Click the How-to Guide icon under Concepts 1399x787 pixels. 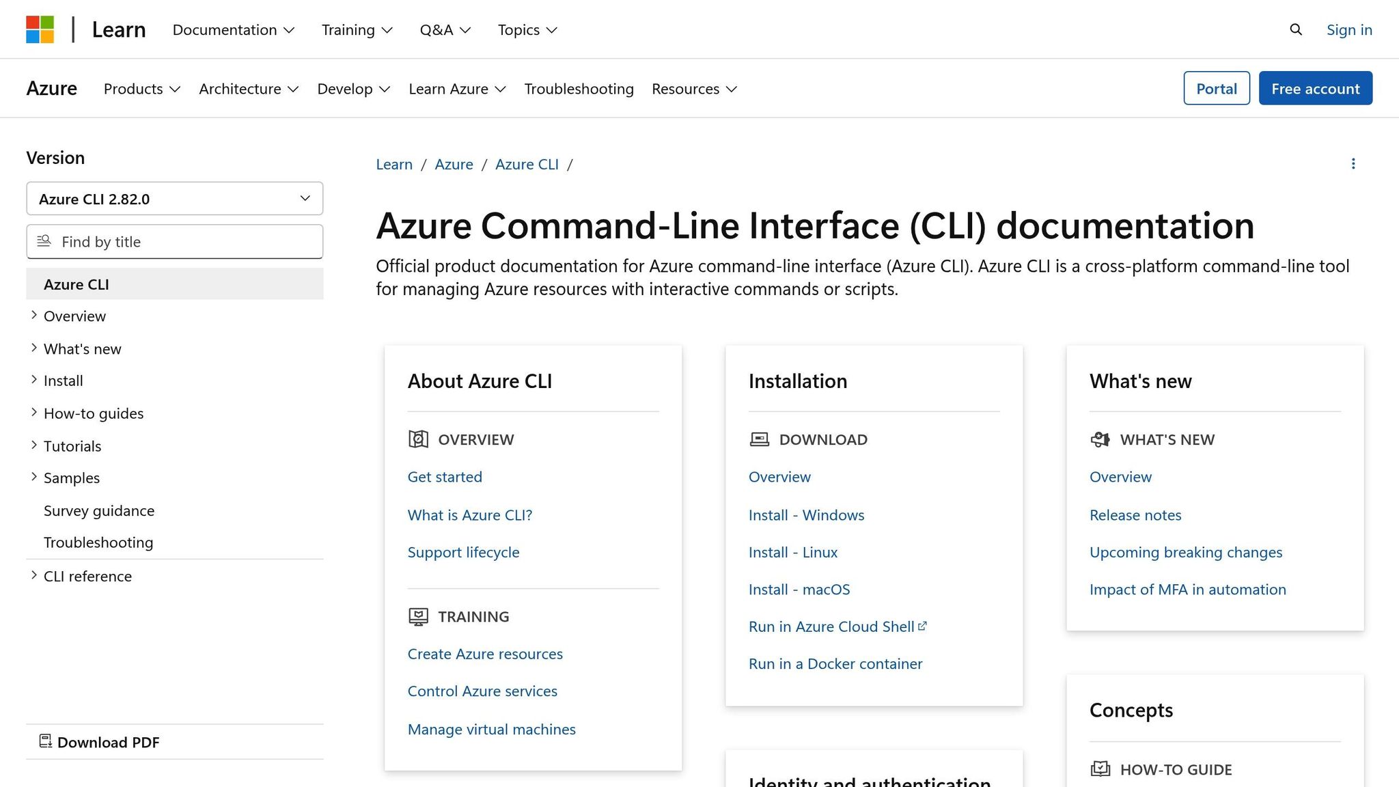[1100, 769]
